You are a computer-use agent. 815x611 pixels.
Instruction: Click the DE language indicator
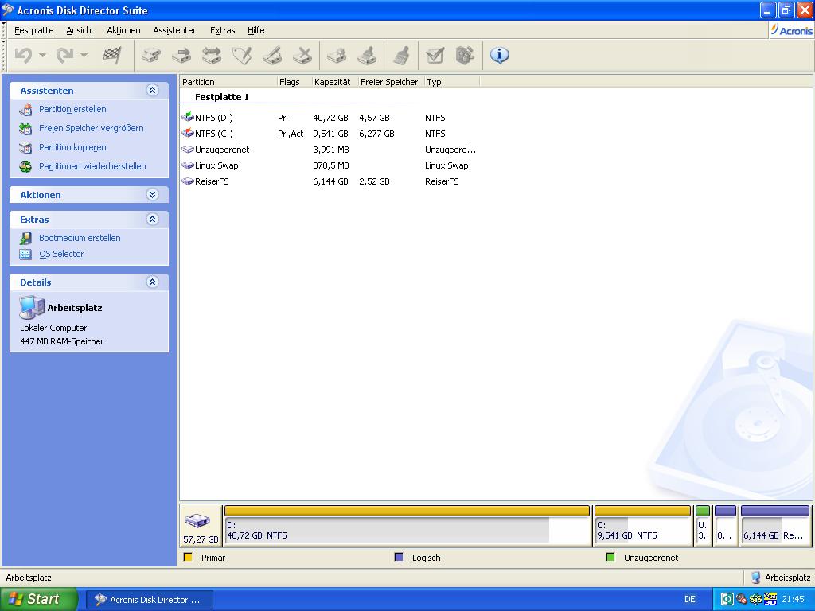point(690,599)
